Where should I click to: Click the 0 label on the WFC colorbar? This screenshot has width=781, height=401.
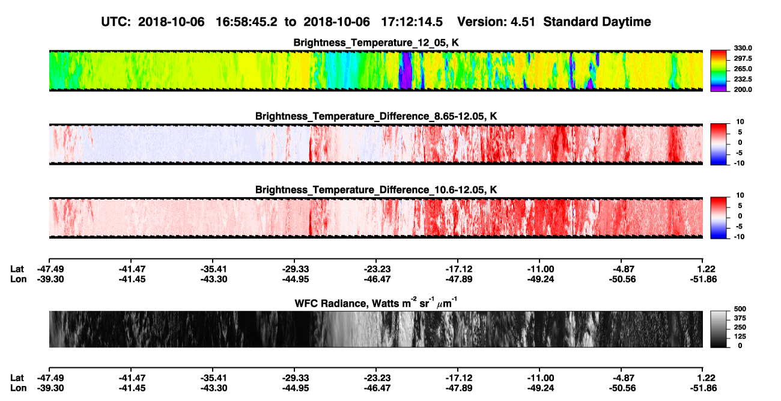[741, 346]
